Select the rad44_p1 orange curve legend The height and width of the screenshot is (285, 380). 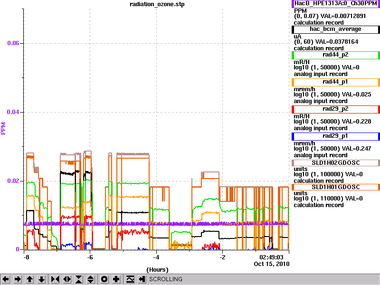click(x=336, y=82)
